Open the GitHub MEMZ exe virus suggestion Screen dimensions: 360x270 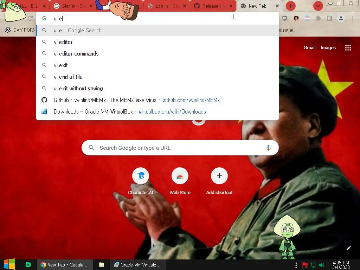click(157, 100)
